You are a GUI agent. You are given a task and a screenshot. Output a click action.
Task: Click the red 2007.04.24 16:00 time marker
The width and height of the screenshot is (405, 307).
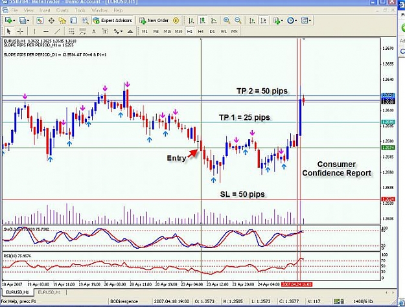point(297,284)
